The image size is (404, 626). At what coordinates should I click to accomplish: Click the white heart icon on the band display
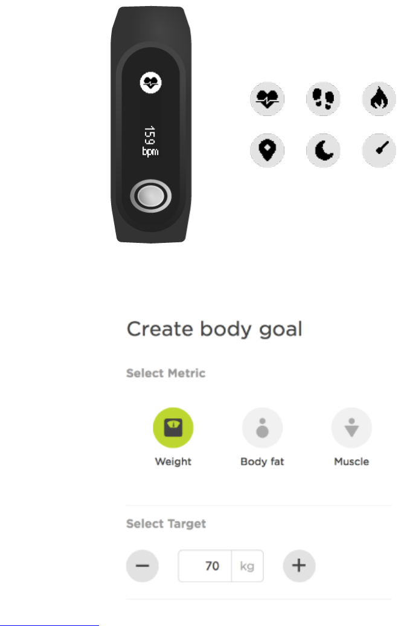point(151,83)
